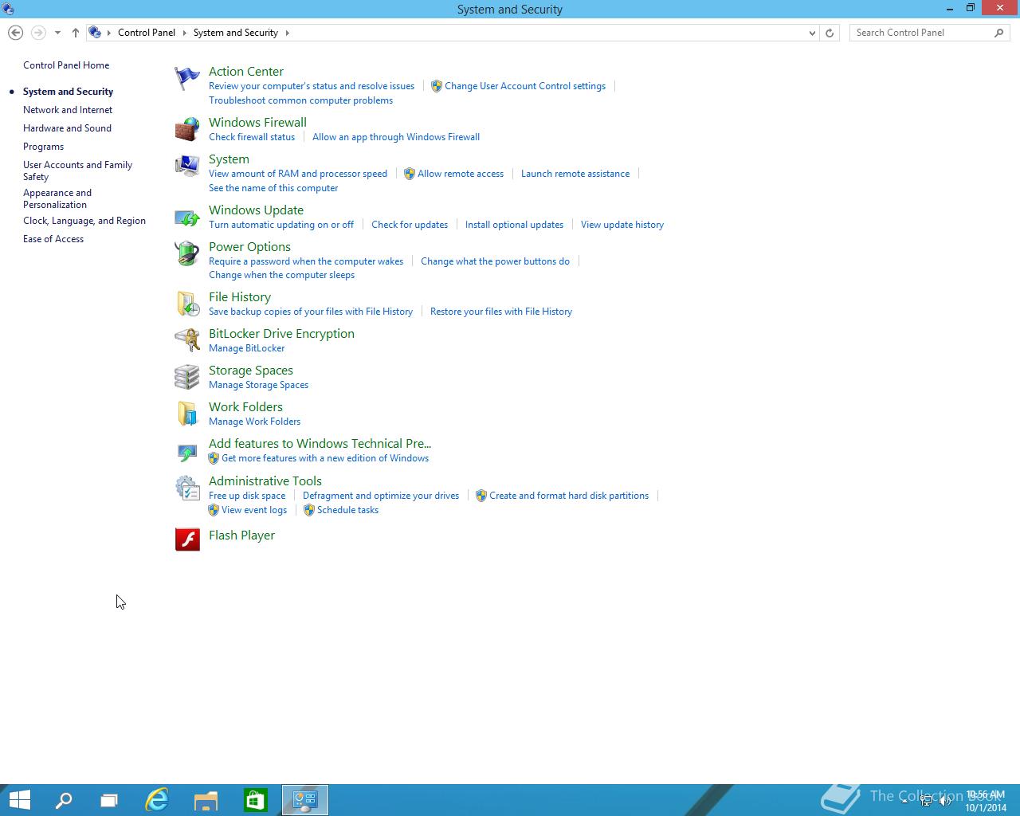
Task: Open the BitLocker Drive Encryption icon
Action: 187,340
